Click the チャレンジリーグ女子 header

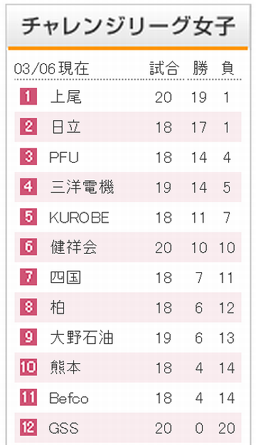click(x=128, y=26)
